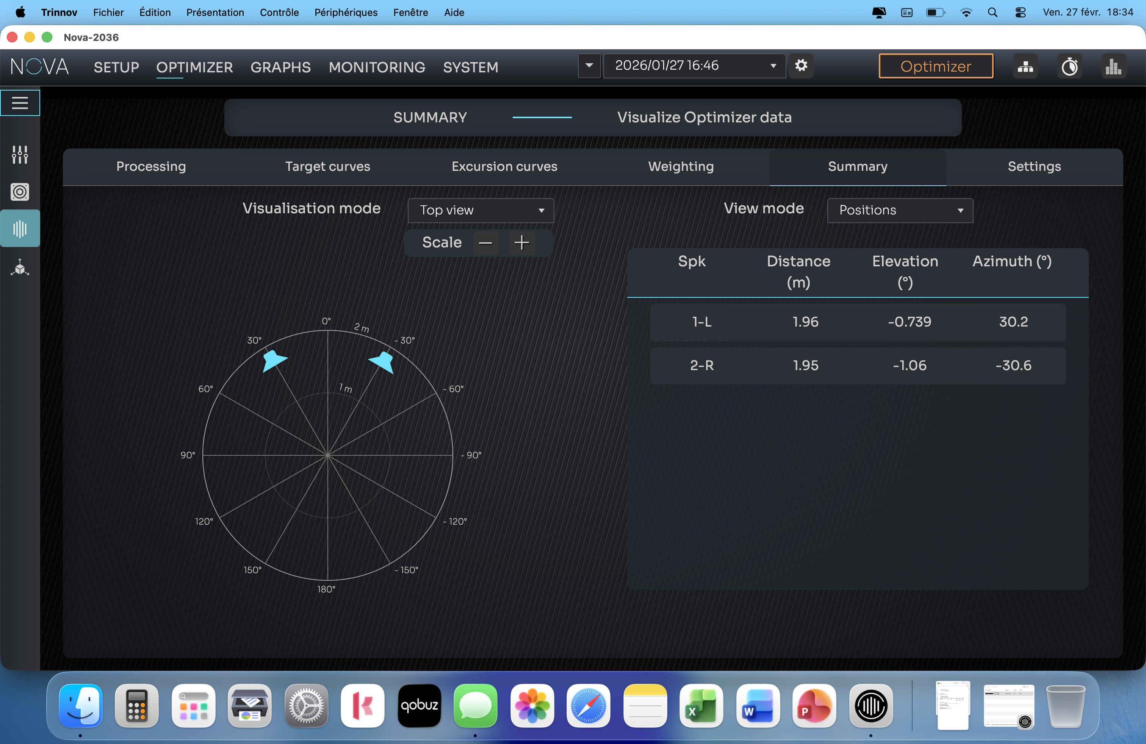1146x744 pixels.
Task: Open the Périphériques menu in menu bar
Action: [x=346, y=13]
